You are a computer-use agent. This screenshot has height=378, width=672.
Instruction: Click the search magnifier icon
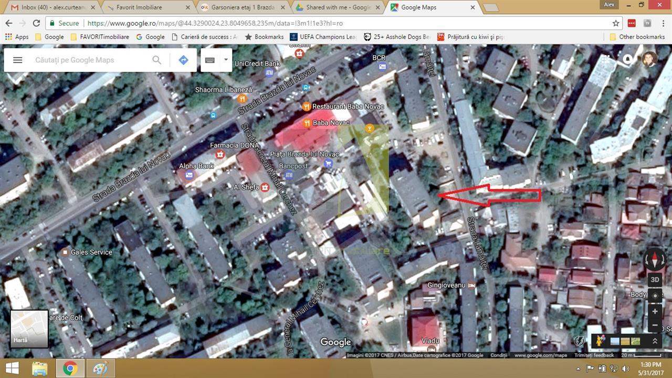tap(157, 60)
